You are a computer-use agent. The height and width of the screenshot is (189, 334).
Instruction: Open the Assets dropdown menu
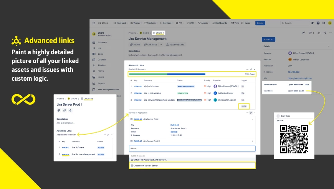(x=204, y=23)
